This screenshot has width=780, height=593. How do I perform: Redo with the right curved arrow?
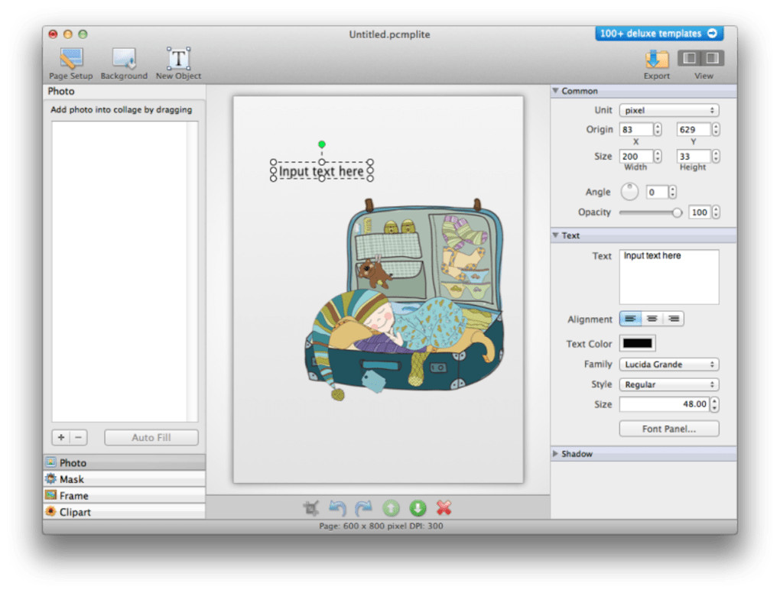(364, 508)
